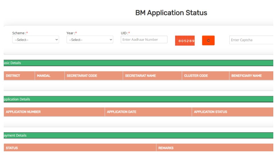Select the REMARKS column header
The image size is (277, 155).
[215, 148]
